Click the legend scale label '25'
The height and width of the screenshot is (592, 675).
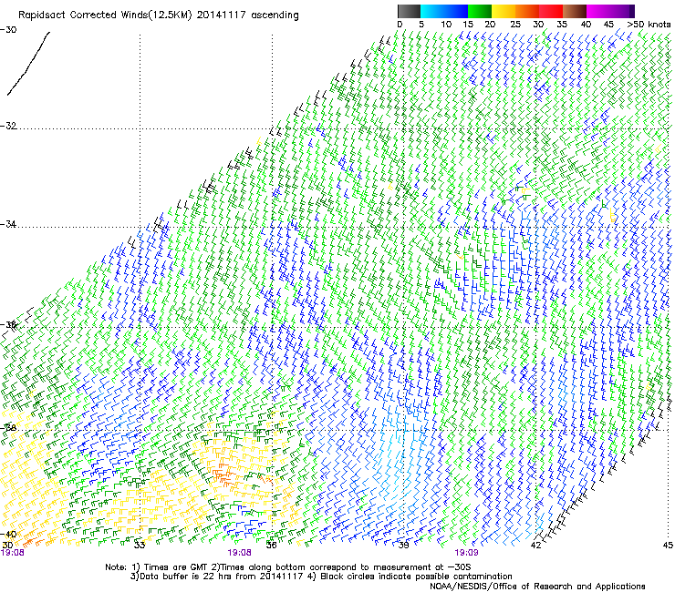pyautogui.click(x=515, y=24)
